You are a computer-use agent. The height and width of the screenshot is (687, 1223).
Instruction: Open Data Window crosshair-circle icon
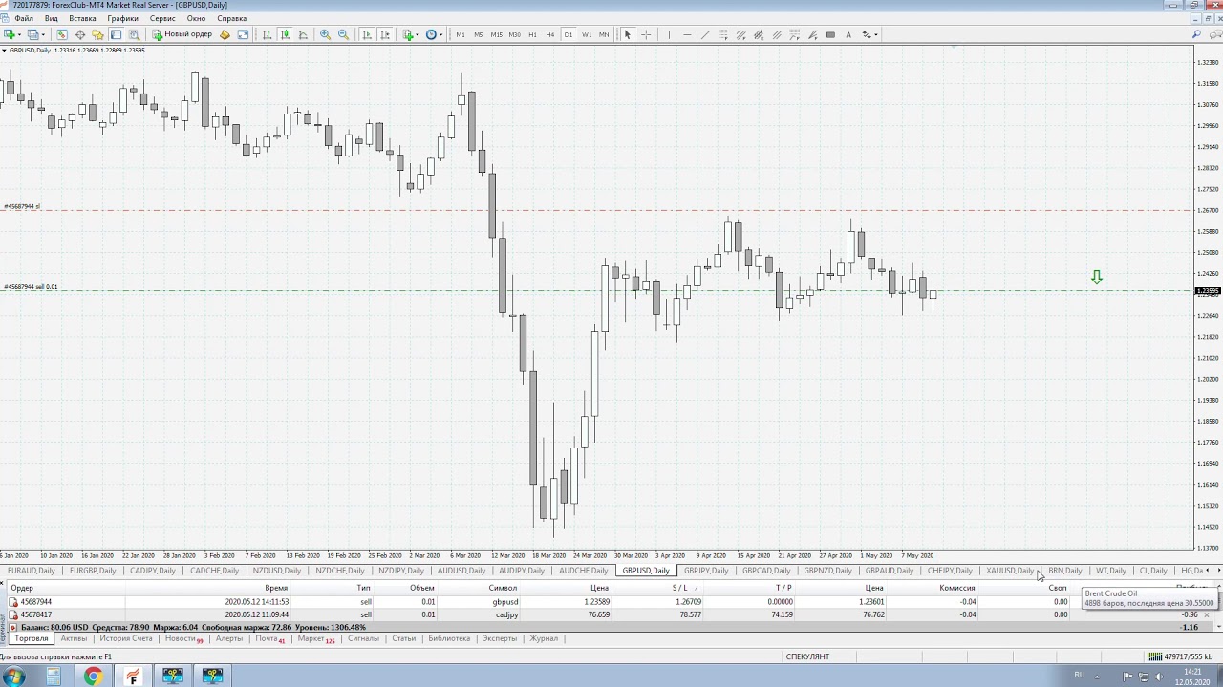80,34
